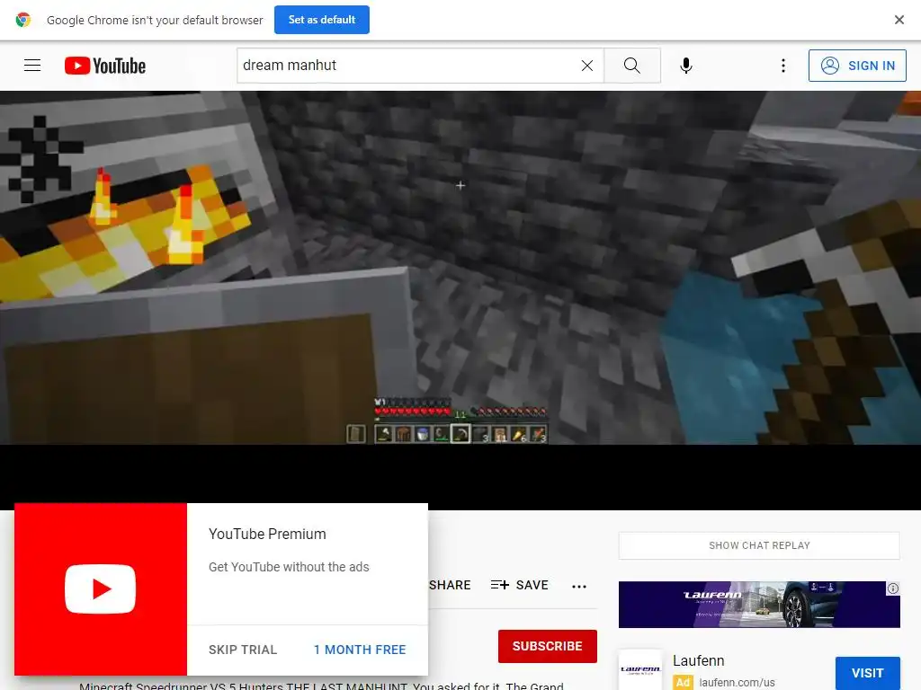This screenshot has height=690, width=921.
Task: Click Laufenn advertiser logo thumbnail
Action: (x=640, y=669)
